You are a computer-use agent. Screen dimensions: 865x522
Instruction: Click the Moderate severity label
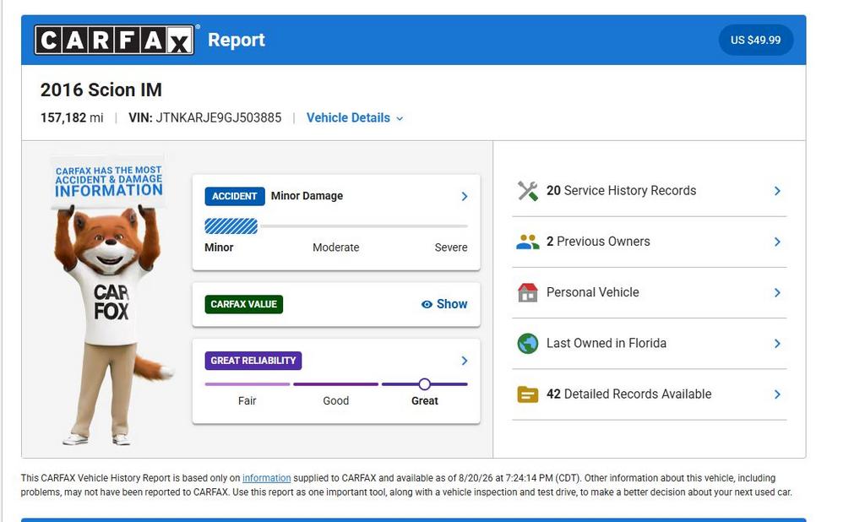coord(336,247)
